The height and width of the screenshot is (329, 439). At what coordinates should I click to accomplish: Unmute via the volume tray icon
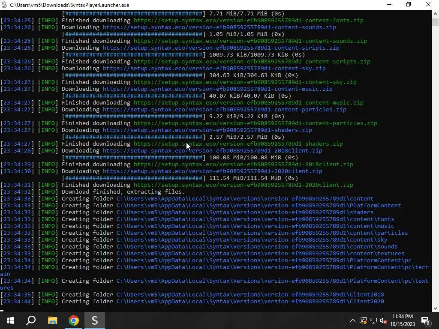pos(384,320)
